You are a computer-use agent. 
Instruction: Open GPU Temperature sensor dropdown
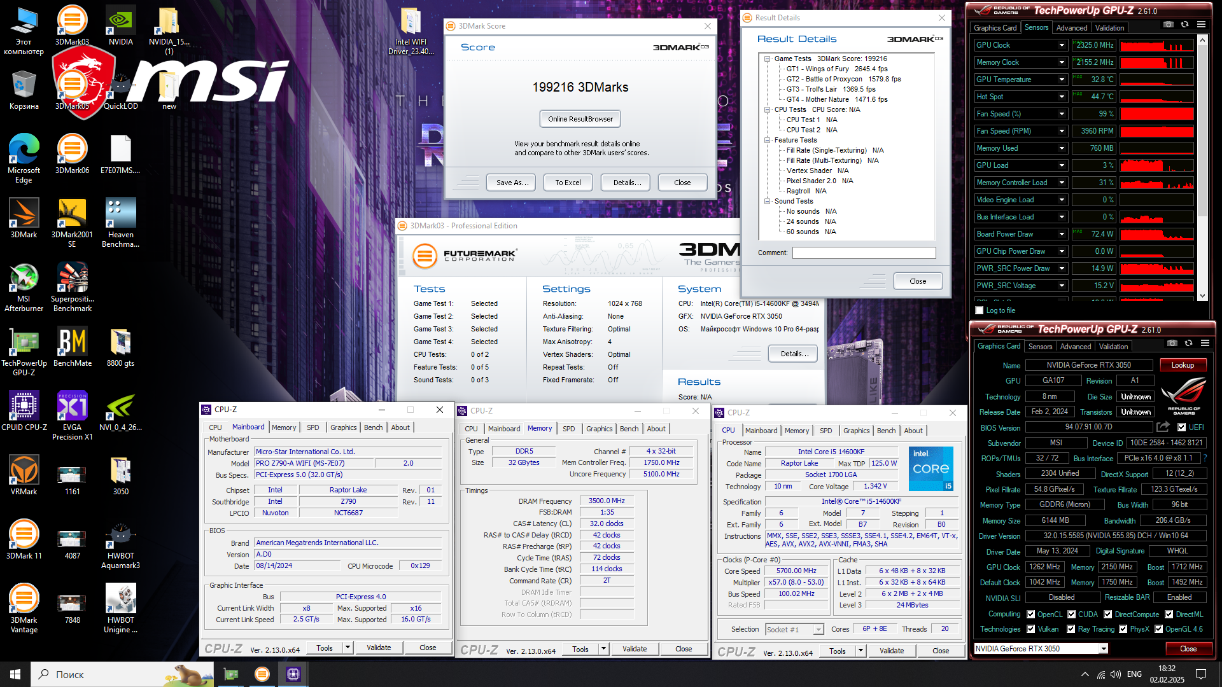point(1062,80)
